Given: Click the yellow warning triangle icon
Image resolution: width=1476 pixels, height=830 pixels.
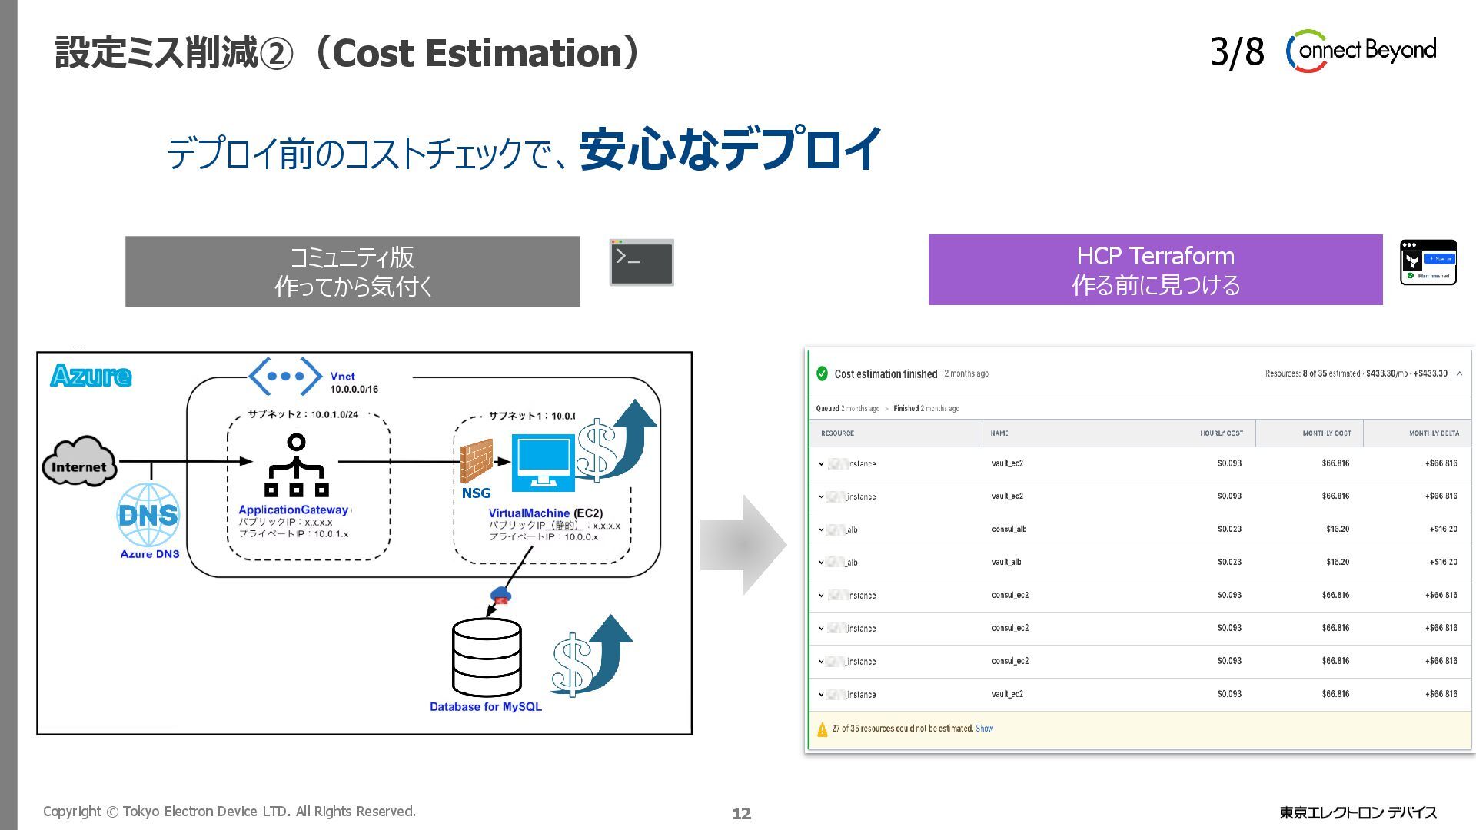Looking at the screenshot, I should (x=822, y=729).
